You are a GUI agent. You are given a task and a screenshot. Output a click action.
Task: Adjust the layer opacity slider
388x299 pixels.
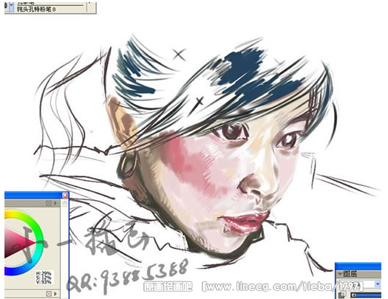[x=367, y=295]
